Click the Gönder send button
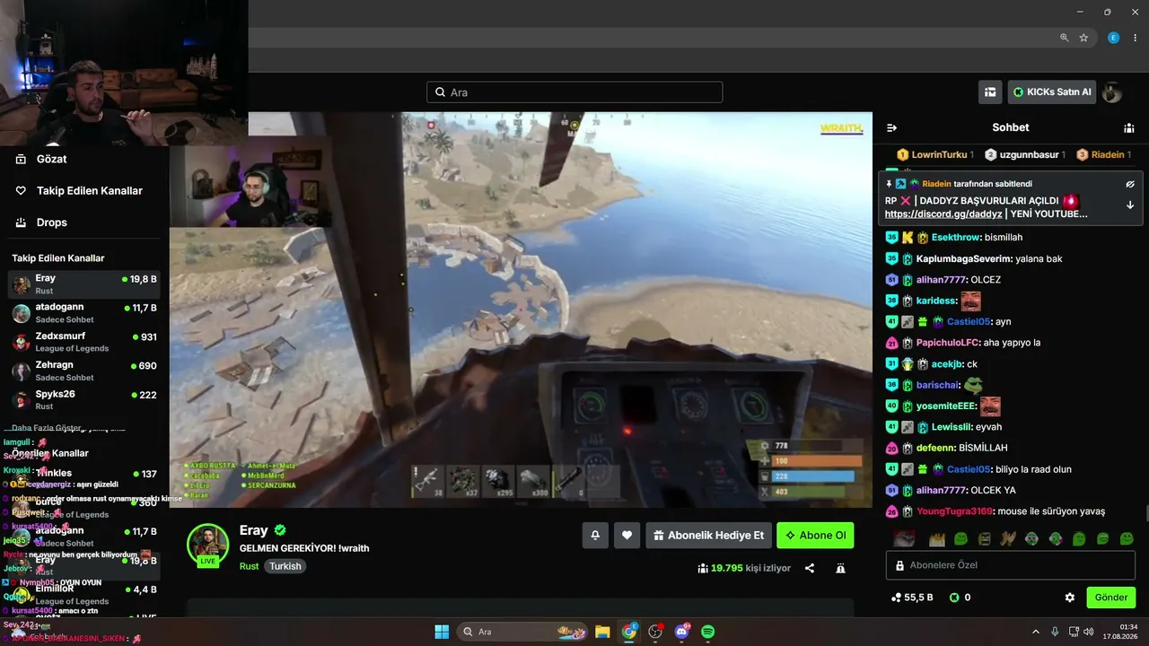The height and width of the screenshot is (646, 1149). pos(1111,598)
